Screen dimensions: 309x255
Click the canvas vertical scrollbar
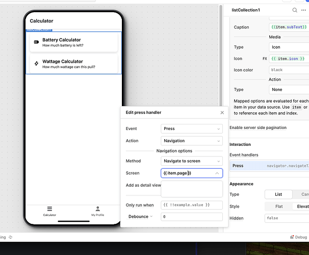pyautogui.click(x=221, y=56)
